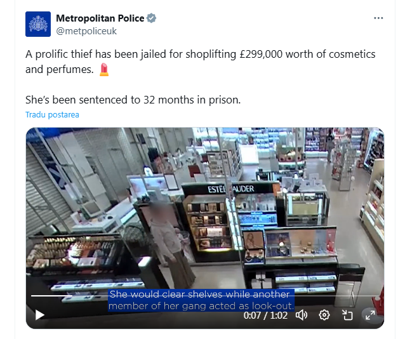Click the Tradu postarea translate link

point(52,114)
